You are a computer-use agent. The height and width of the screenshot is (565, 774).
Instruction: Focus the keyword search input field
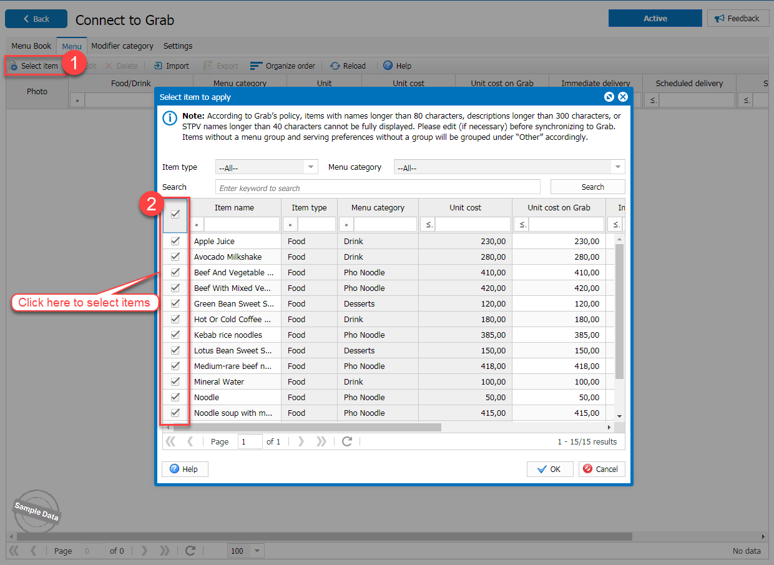click(x=378, y=187)
